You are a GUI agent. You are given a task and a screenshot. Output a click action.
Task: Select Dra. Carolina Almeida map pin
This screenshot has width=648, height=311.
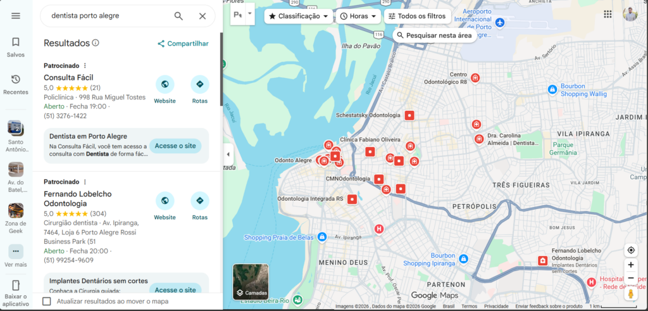479,139
